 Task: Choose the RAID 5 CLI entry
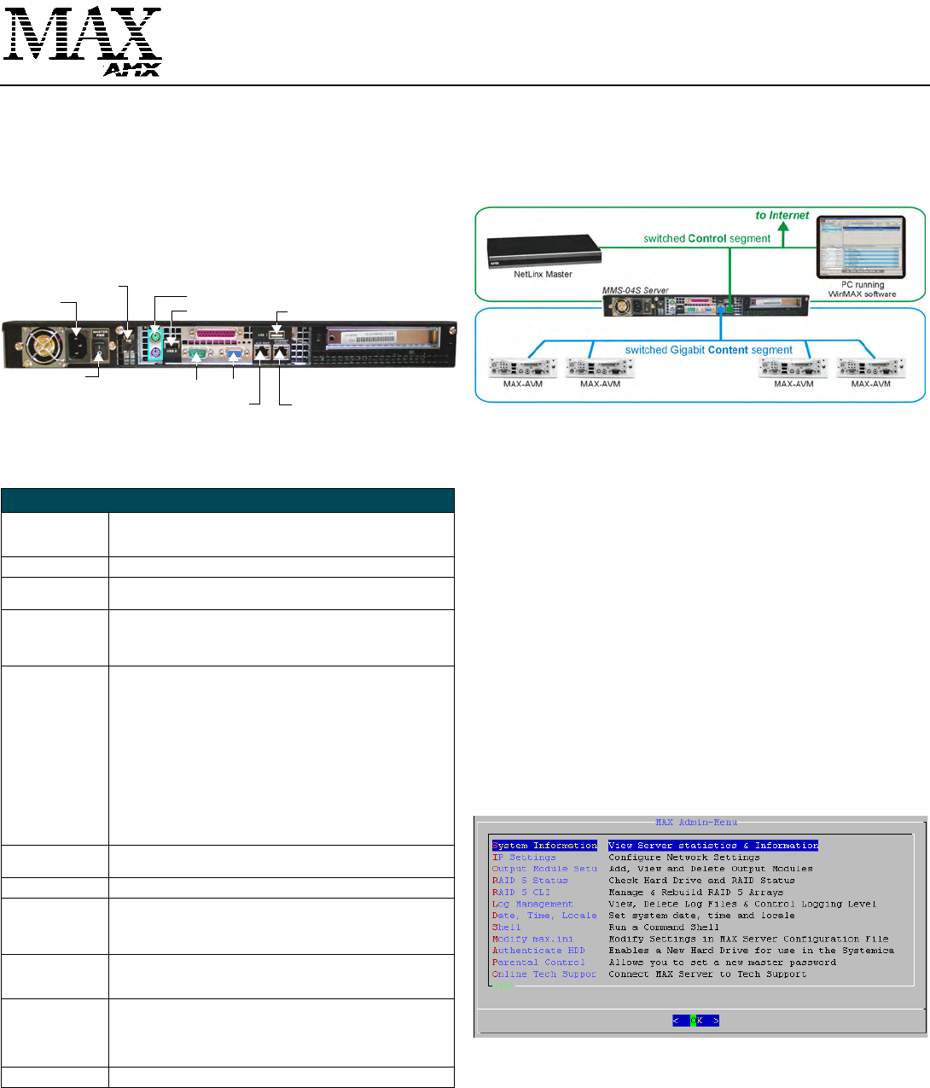pyautogui.click(x=521, y=893)
